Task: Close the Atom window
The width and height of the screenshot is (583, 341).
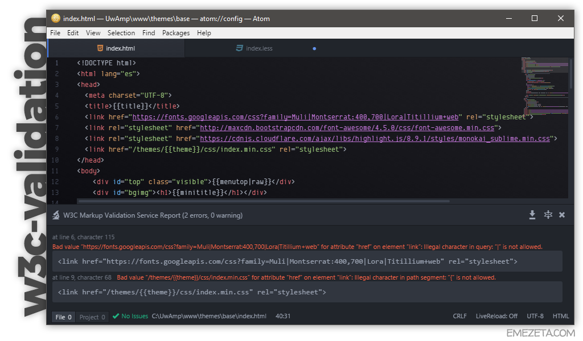Action: pyautogui.click(x=561, y=18)
